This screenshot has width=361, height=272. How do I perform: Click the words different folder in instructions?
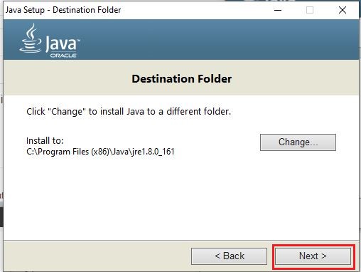coord(198,111)
